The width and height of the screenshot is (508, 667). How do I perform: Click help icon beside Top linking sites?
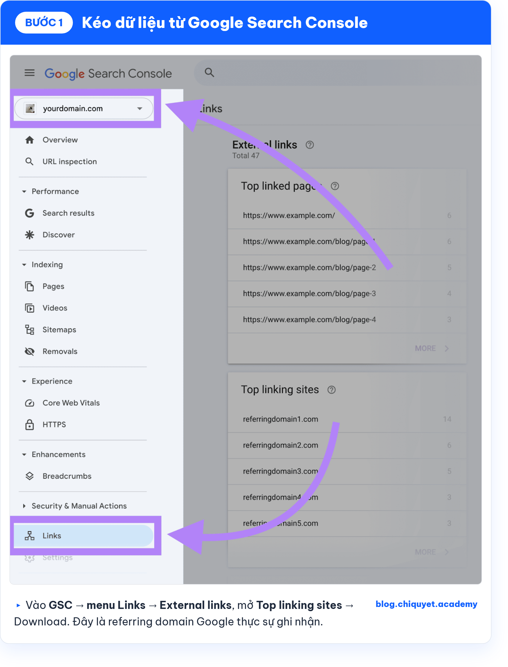tap(331, 390)
